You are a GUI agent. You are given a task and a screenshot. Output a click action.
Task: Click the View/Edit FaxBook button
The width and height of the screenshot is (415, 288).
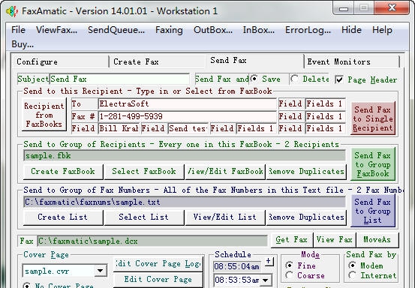pyautogui.click(x=225, y=171)
